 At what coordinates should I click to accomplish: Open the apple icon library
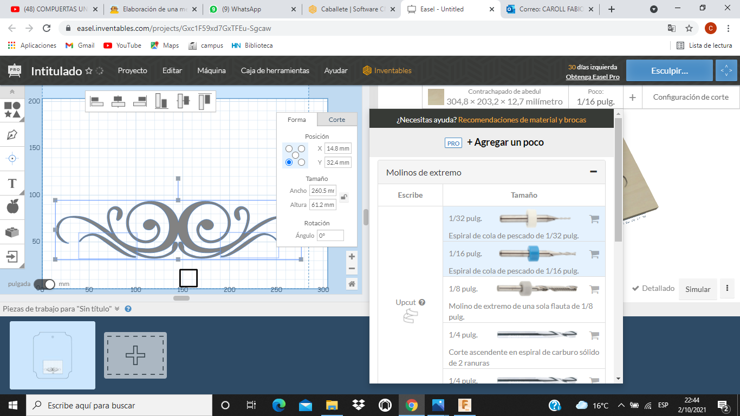coord(12,206)
